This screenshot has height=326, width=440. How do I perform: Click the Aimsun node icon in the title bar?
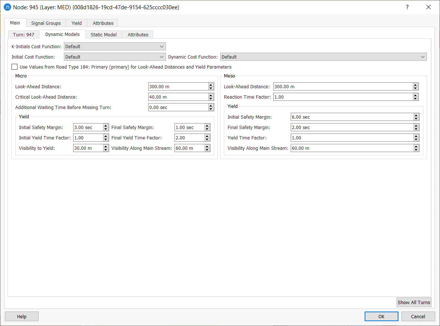point(7,7)
